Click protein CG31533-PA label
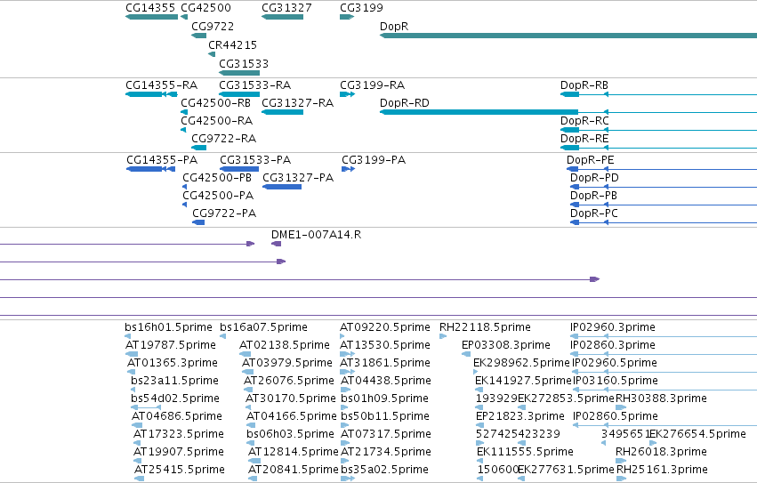Image resolution: width=757 pixels, height=483 pixels. (255, 160)
